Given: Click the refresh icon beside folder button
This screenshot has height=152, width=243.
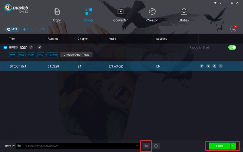Looking at the screenshot, I should tap(156, 146).
